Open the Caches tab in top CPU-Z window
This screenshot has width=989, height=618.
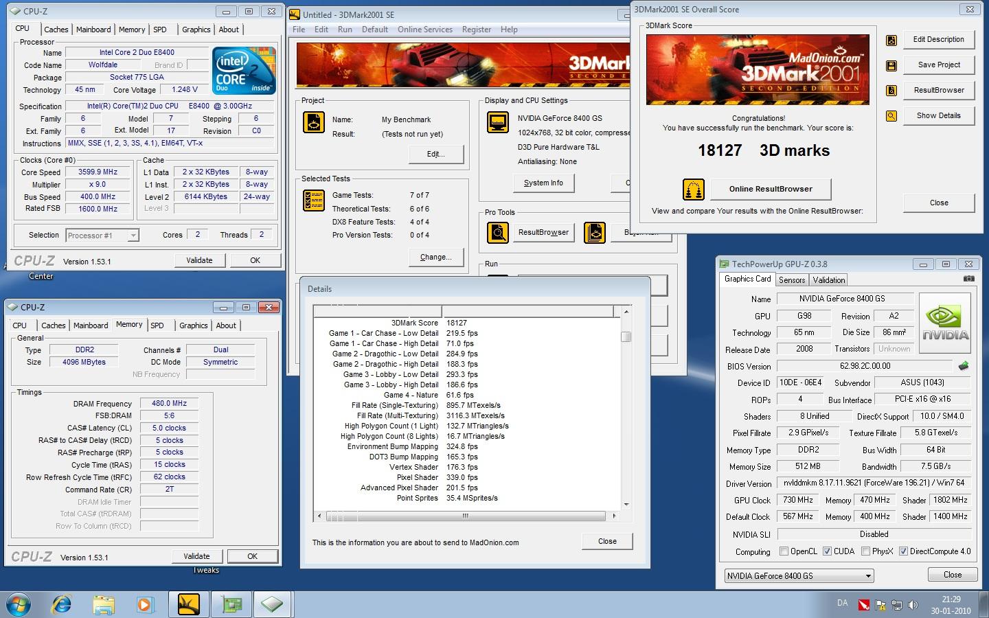56,30
